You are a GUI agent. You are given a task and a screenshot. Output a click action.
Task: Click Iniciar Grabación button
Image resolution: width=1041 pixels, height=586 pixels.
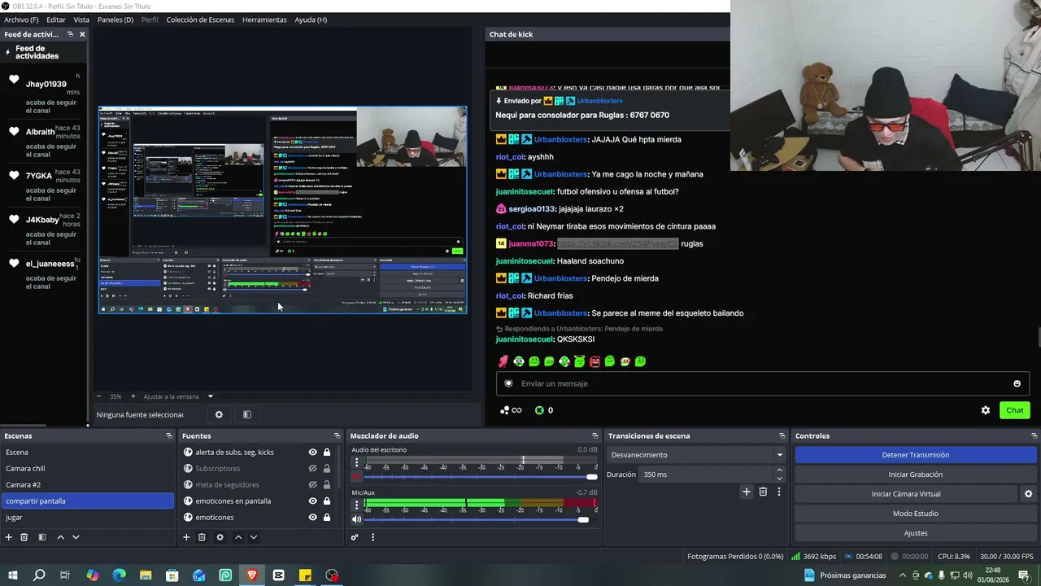[x=916, y=474]
